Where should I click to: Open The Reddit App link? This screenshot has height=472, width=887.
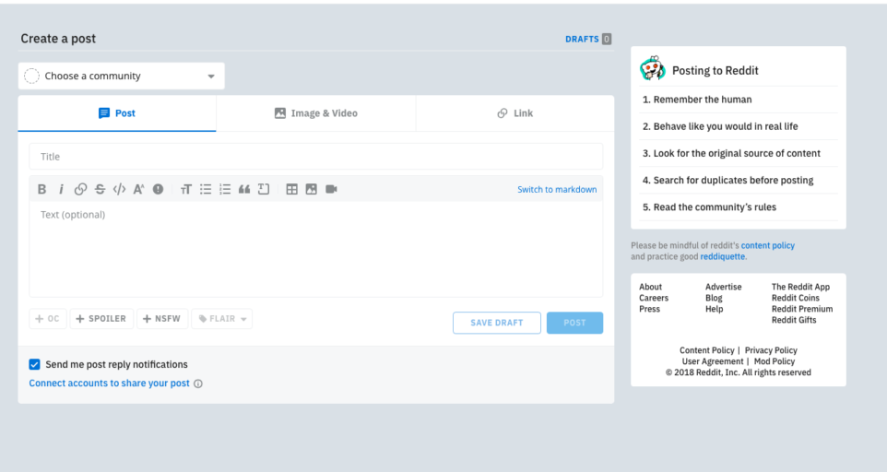pyautogui.click(x=800, y=287)
